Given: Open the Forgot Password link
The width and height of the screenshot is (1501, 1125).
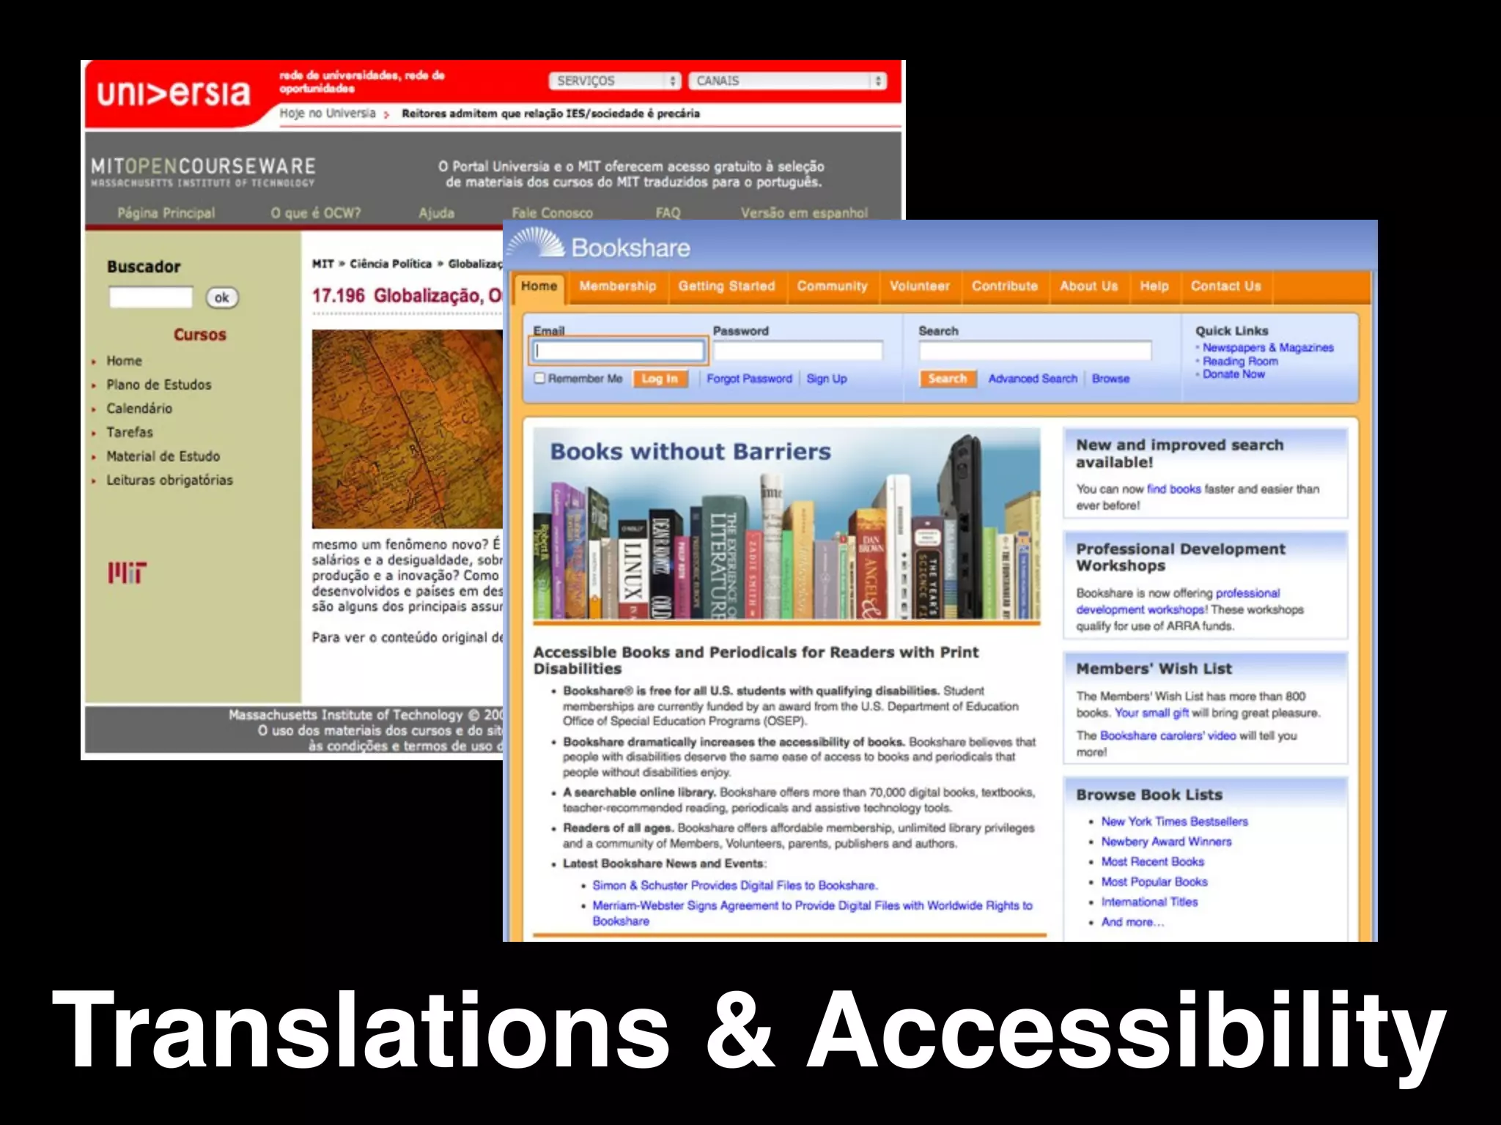Looking at the screenshot, I should click(749, 379).
